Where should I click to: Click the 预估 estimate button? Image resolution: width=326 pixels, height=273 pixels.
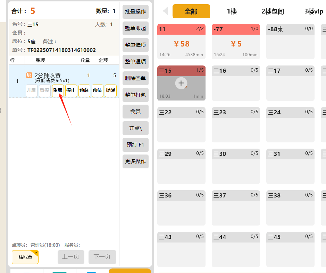point(97,90)
